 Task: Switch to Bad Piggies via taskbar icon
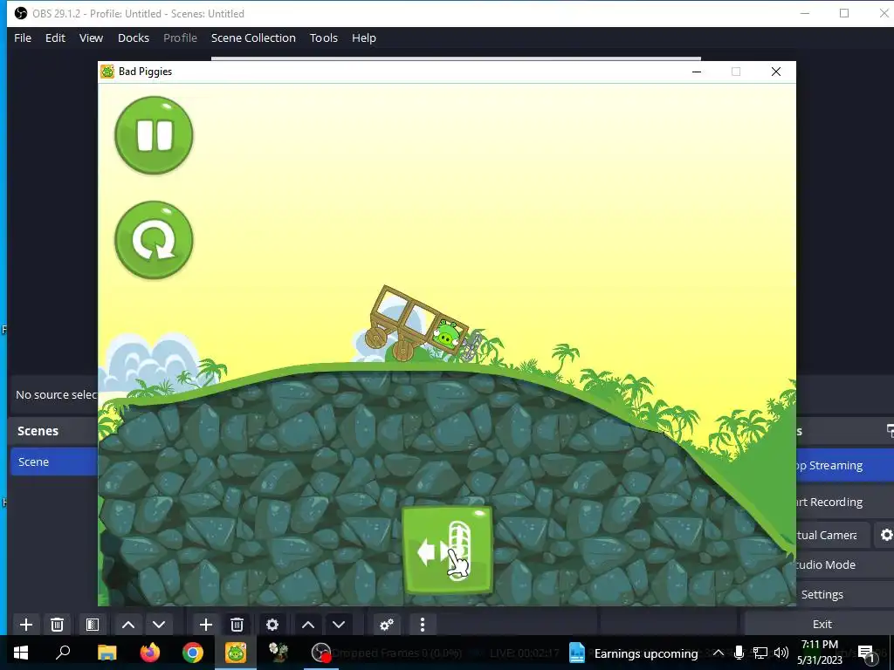coord(236,653)
